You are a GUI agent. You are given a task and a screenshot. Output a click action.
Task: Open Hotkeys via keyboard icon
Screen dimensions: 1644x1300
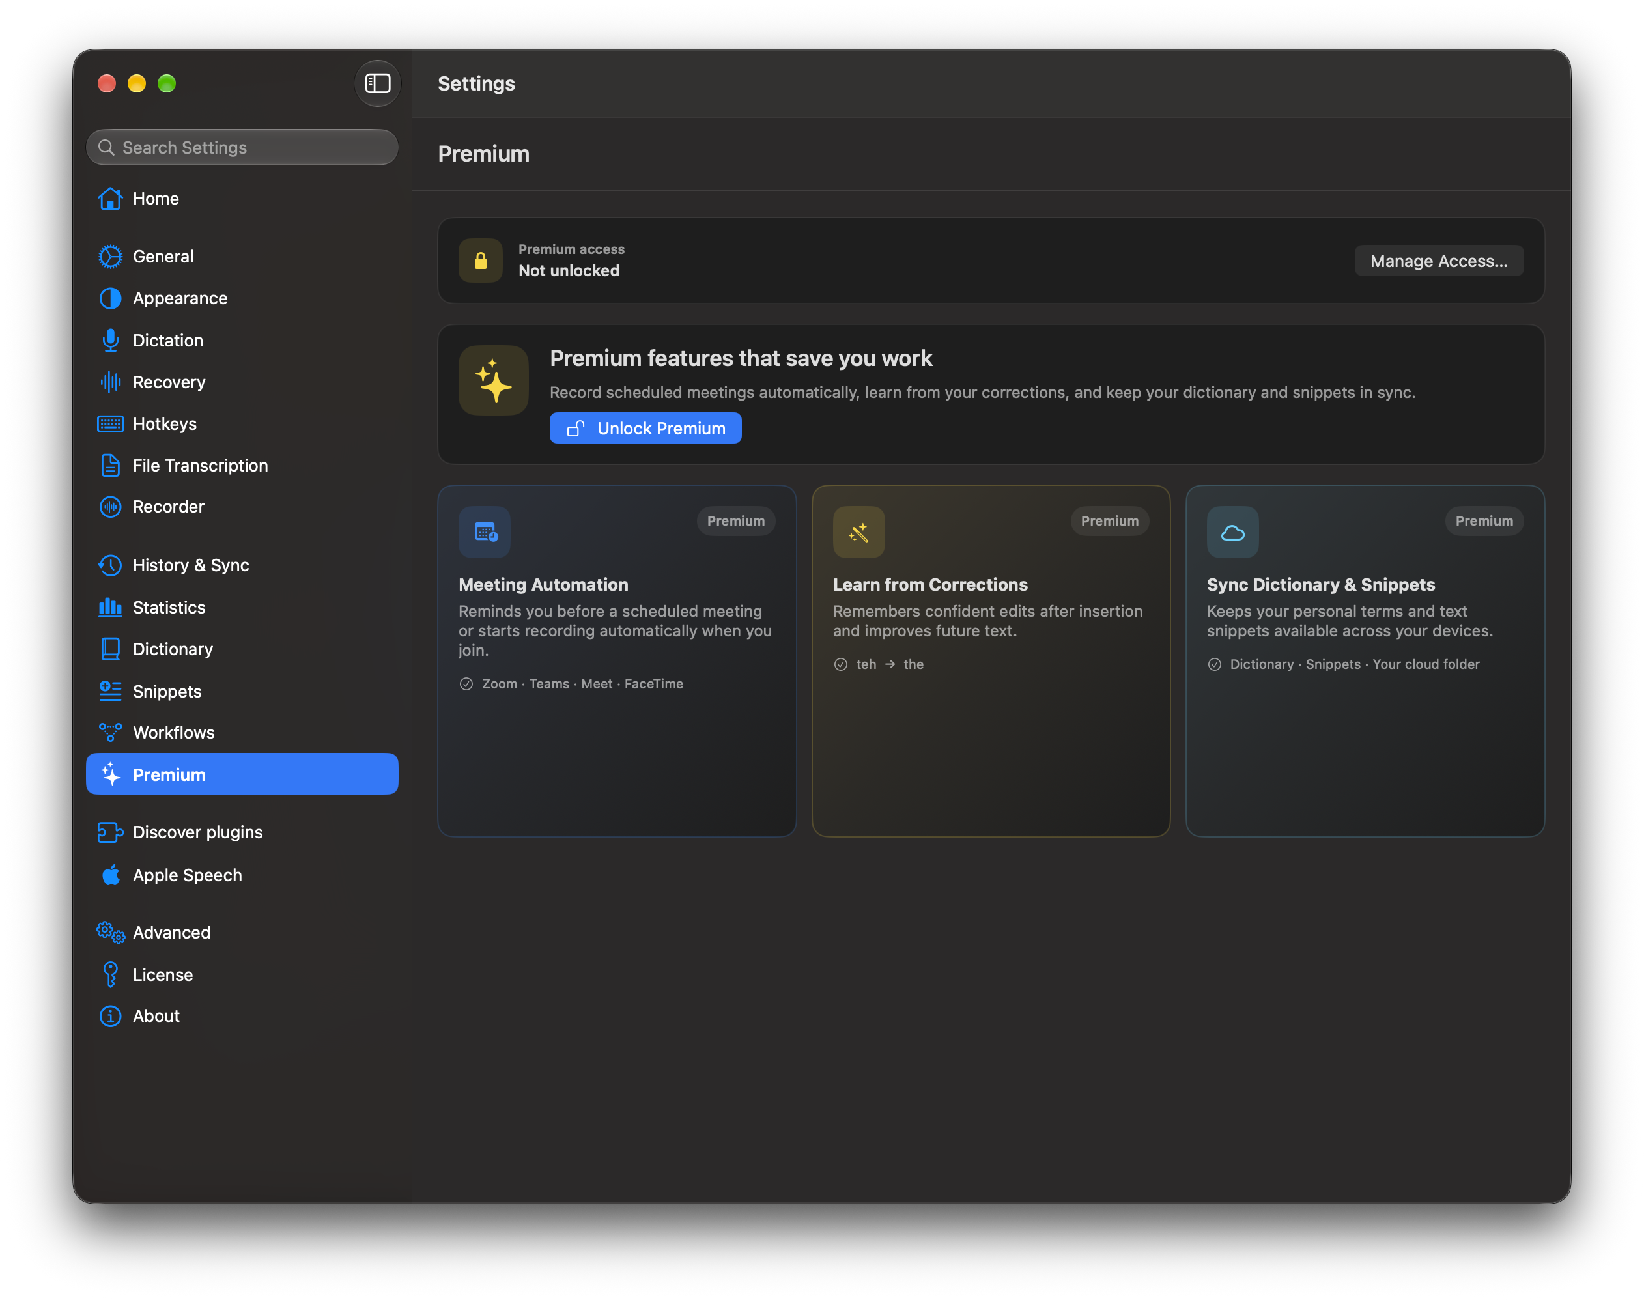click(110, 424)
